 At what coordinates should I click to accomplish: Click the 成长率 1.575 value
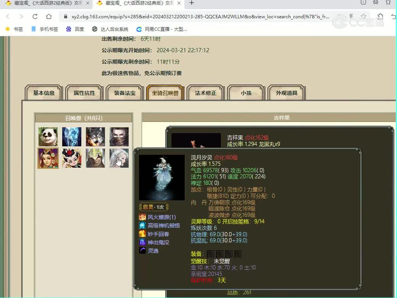point(206,164)
